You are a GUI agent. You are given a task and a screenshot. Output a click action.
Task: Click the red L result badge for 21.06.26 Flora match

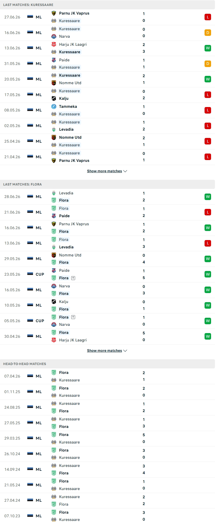pyautogui.click(x=208, y=212)
